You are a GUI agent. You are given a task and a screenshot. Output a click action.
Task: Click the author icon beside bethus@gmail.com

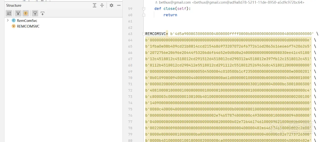click(x=156, y=2)
